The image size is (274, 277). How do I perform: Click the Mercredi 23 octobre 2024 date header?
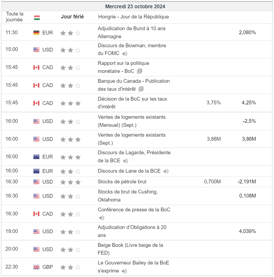[x=135, y=6]
